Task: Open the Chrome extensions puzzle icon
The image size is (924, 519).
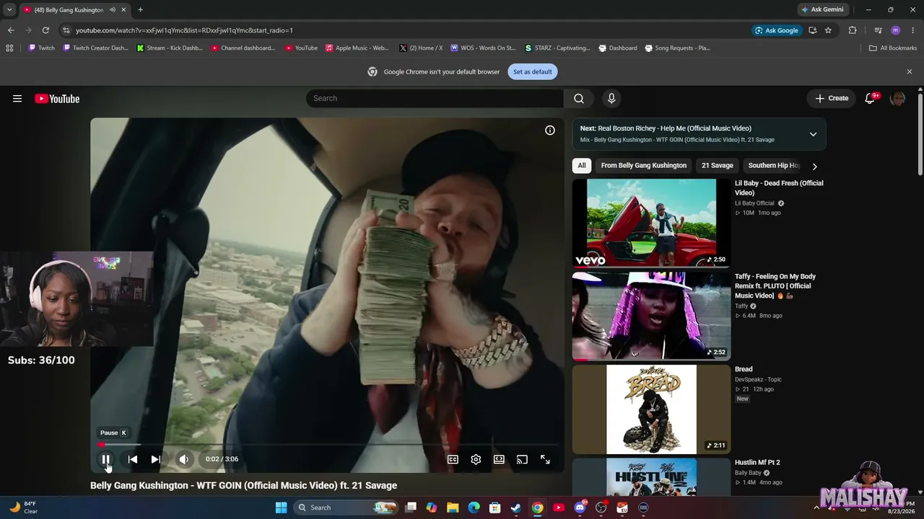Action: 853,30
